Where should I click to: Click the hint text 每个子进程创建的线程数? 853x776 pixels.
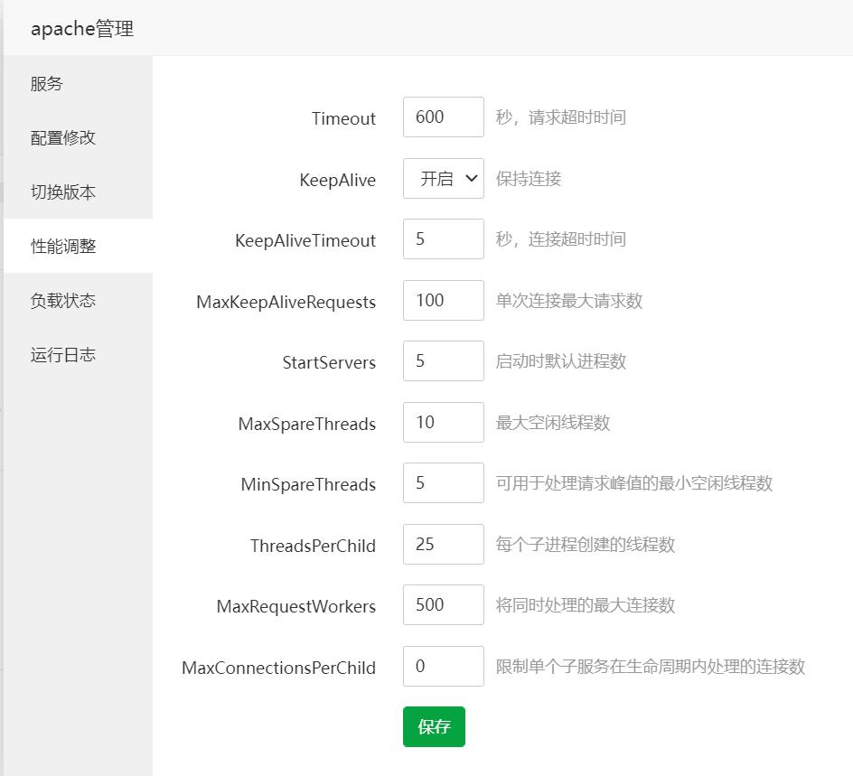(x=586, y=544)
